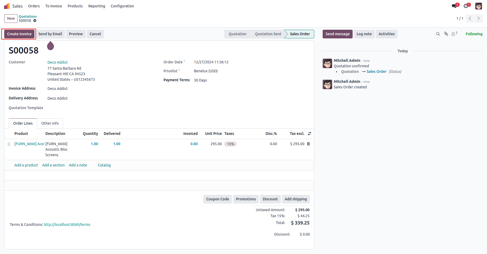Open the conversations chat bubble icon
This screenshot has width=487, height=254.
(454, 6)
